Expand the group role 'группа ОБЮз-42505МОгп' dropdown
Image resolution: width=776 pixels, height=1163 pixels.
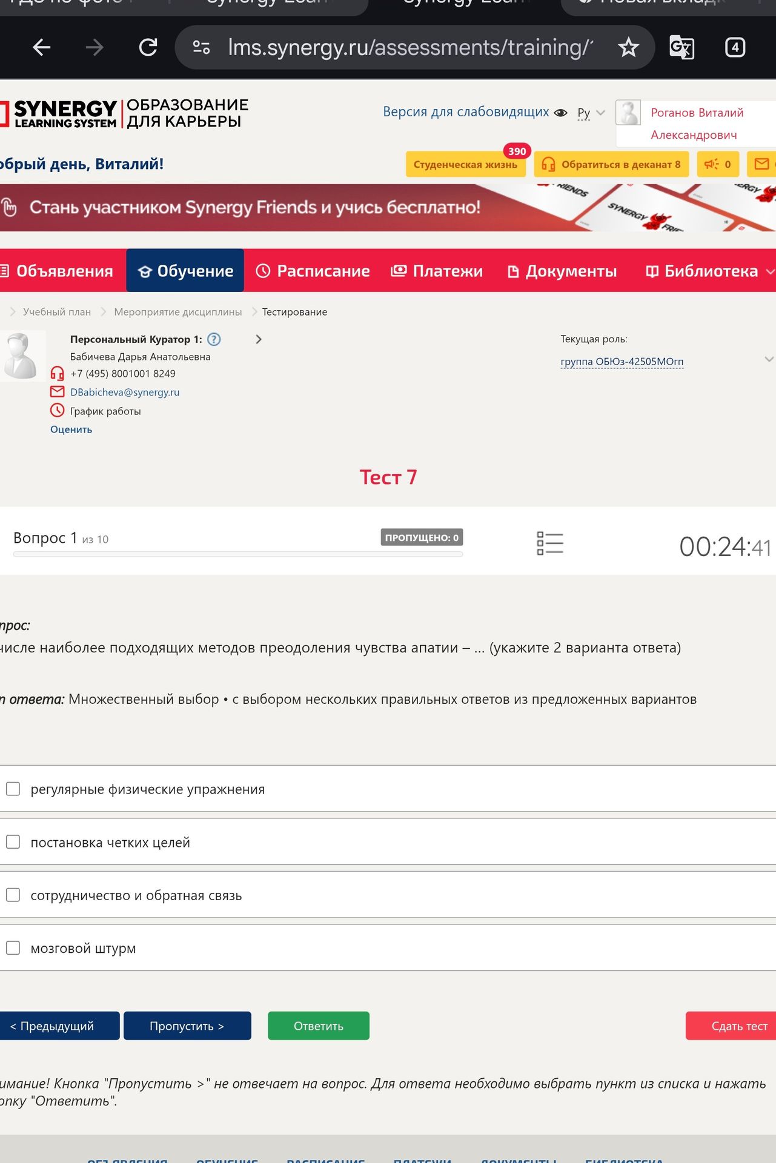tap(622, 362)
